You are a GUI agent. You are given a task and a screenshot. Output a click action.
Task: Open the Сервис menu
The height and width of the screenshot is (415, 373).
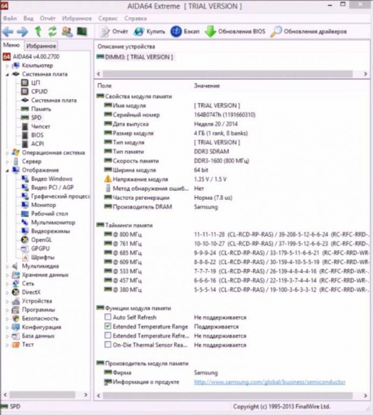[108, 18]
